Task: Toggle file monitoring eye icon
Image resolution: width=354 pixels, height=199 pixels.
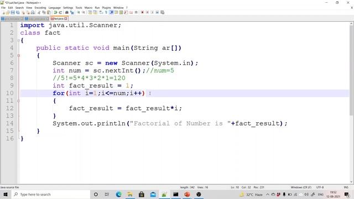Action: [136, 12]
